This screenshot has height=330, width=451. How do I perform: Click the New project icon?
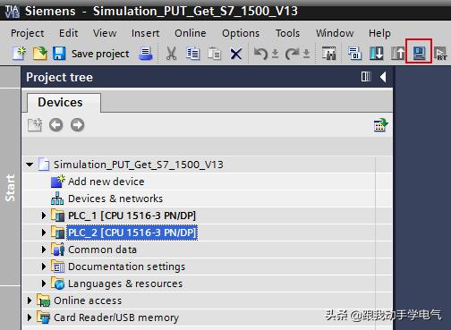tap(19, 54)
